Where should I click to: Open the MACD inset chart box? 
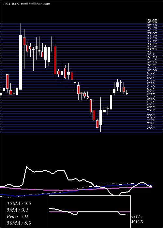[x=90, y=212]
